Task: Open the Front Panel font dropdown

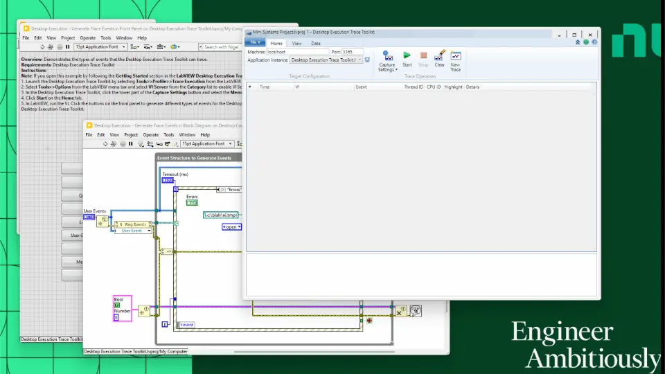Action: pos(100,47)
